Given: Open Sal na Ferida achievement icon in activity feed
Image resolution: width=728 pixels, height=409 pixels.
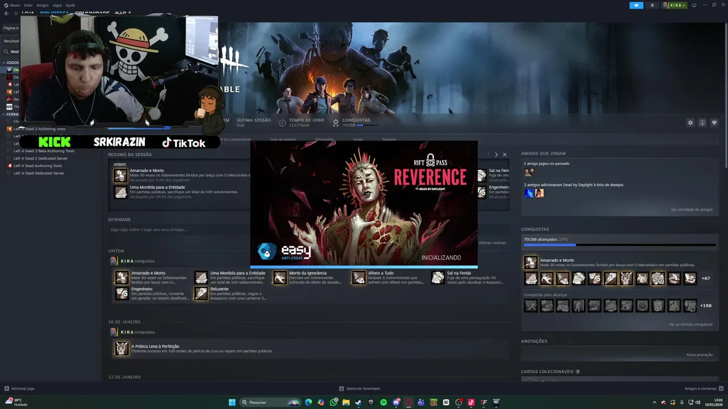Looking at the screenshot, I should pos(437,277).
